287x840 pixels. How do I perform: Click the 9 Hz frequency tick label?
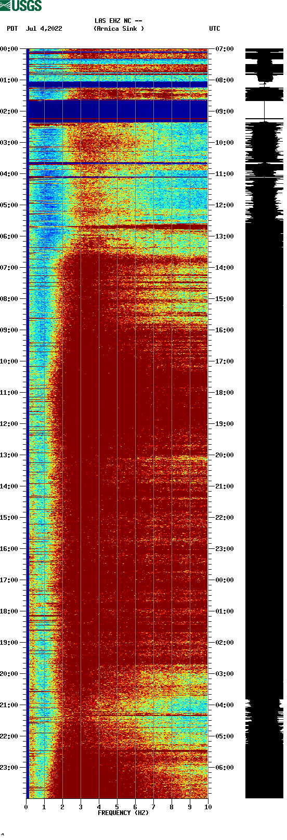[x=190, y=807]
